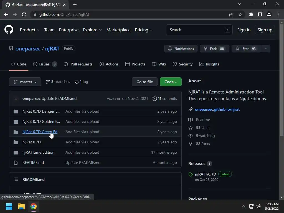Open the green Code dropdown button
Image resolution: width=284 pixels, height=213 pixels.
coord(171,82)
